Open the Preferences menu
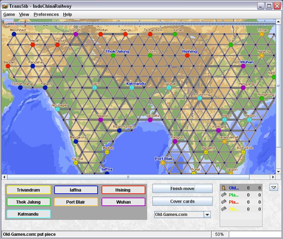This screenshot has height=239, width=283. (x=46, y=15)
